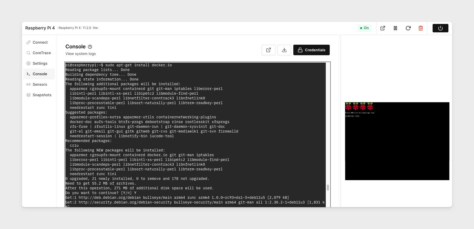
Task: Click the power button
Action: [441, 28]
